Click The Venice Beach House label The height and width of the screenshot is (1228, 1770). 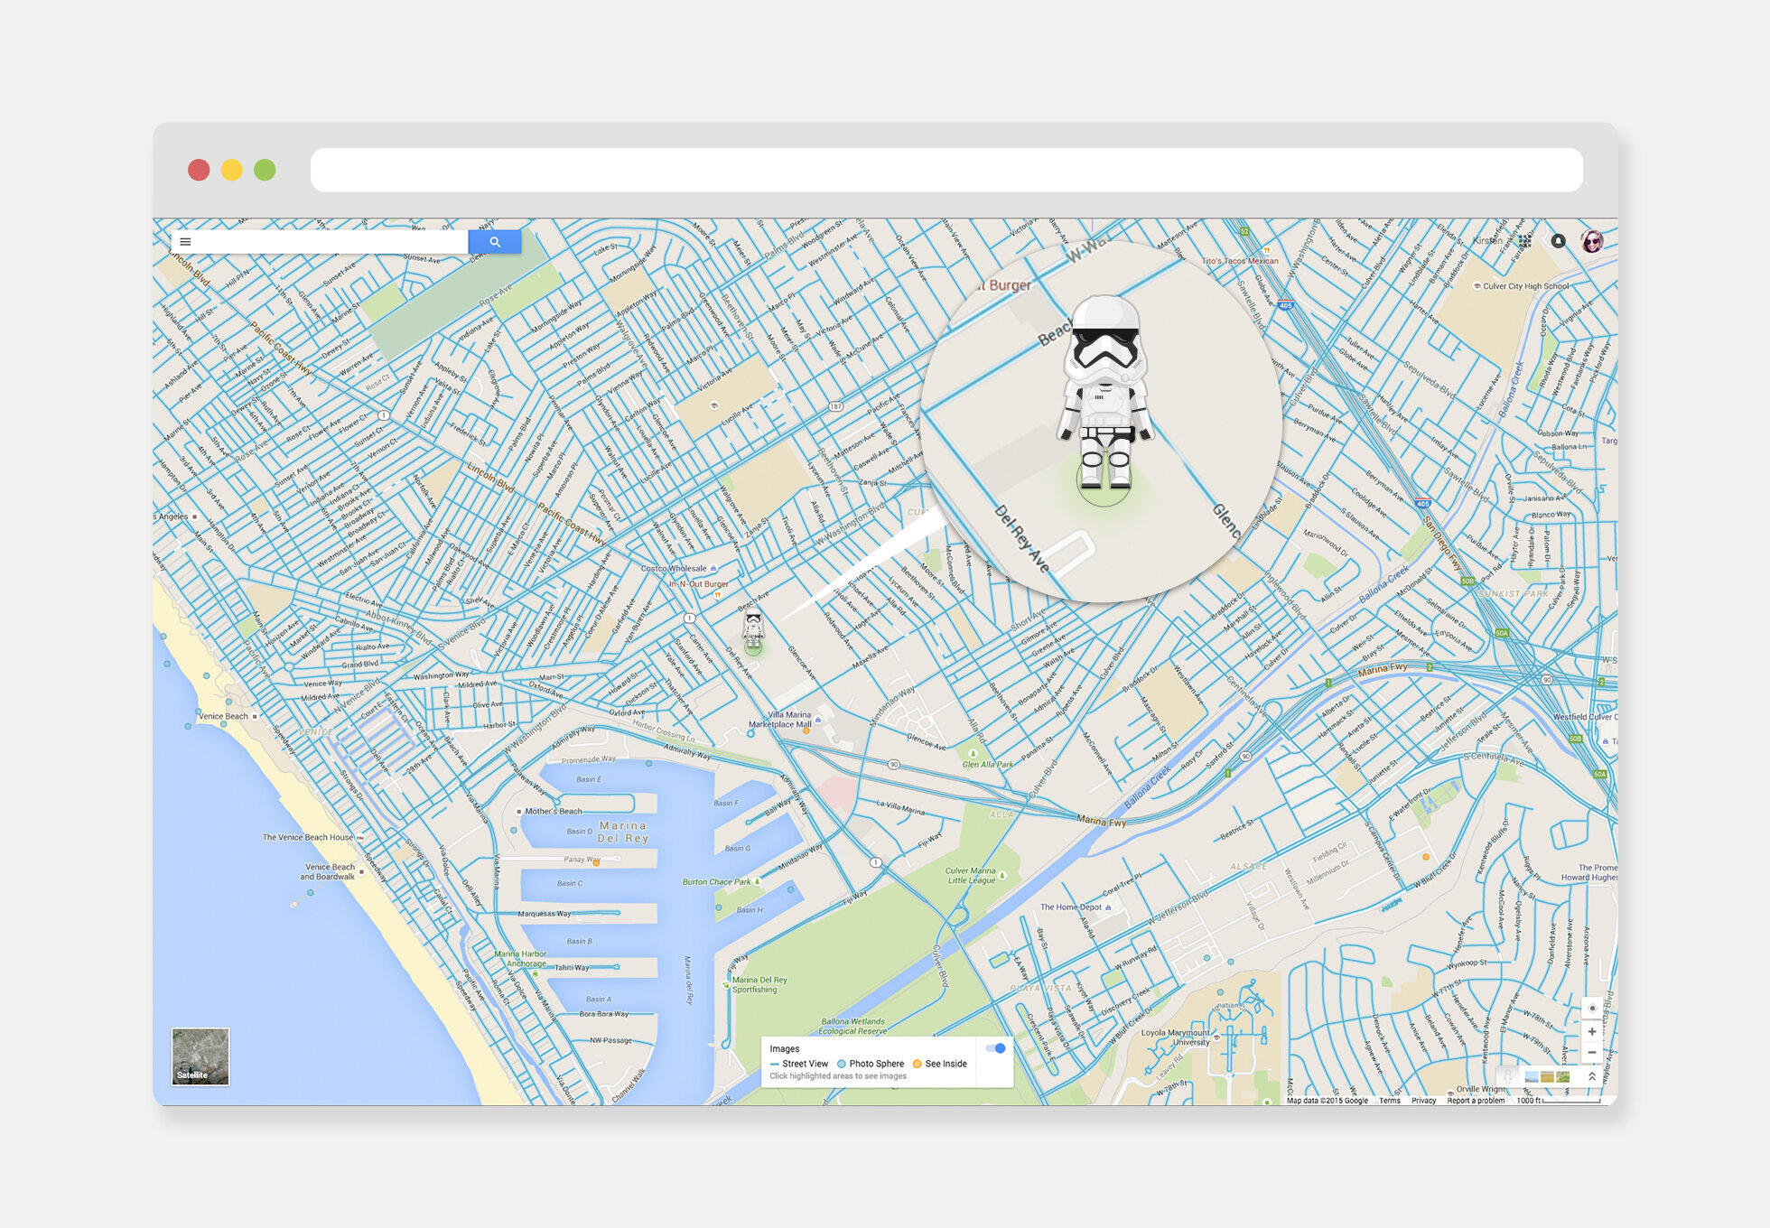pos(308,838)
